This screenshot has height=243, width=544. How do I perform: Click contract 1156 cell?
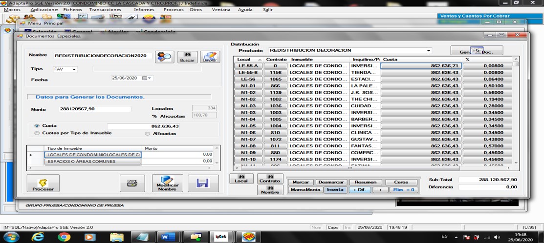point(276,72)
